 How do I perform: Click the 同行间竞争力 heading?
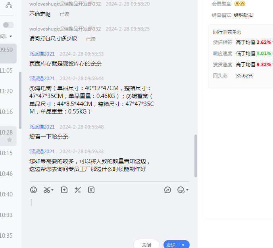tap(227, 32)
